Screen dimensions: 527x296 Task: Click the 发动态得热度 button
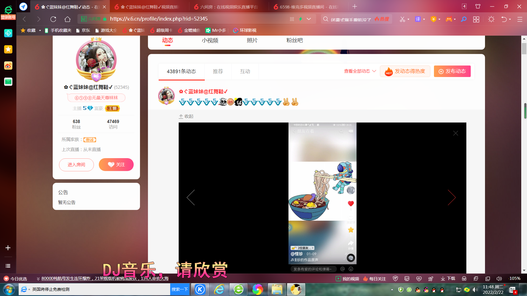(405, 71)
